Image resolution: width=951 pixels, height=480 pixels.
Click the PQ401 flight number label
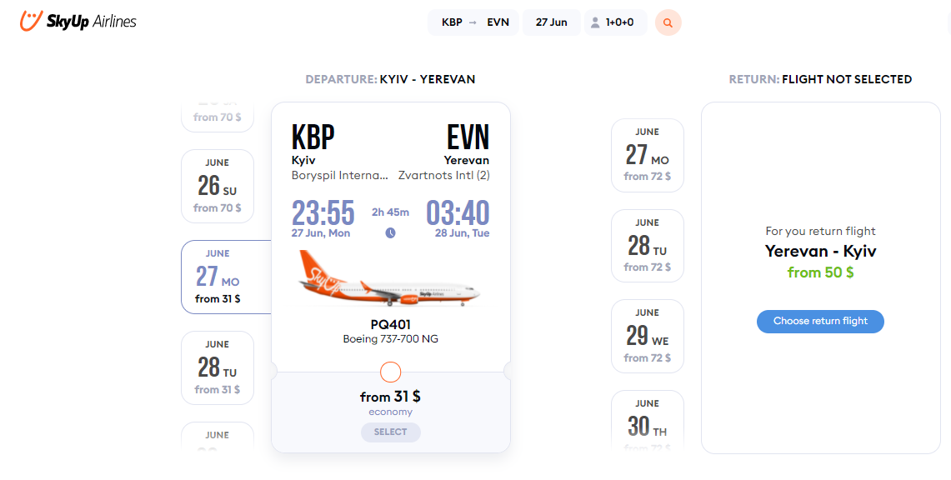point(391,325)
